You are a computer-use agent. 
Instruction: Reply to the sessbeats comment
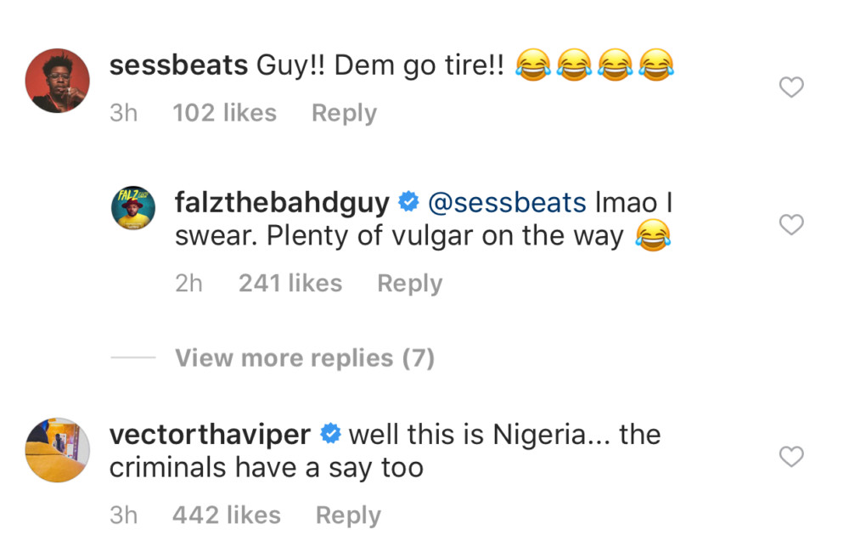coord(344,113)
